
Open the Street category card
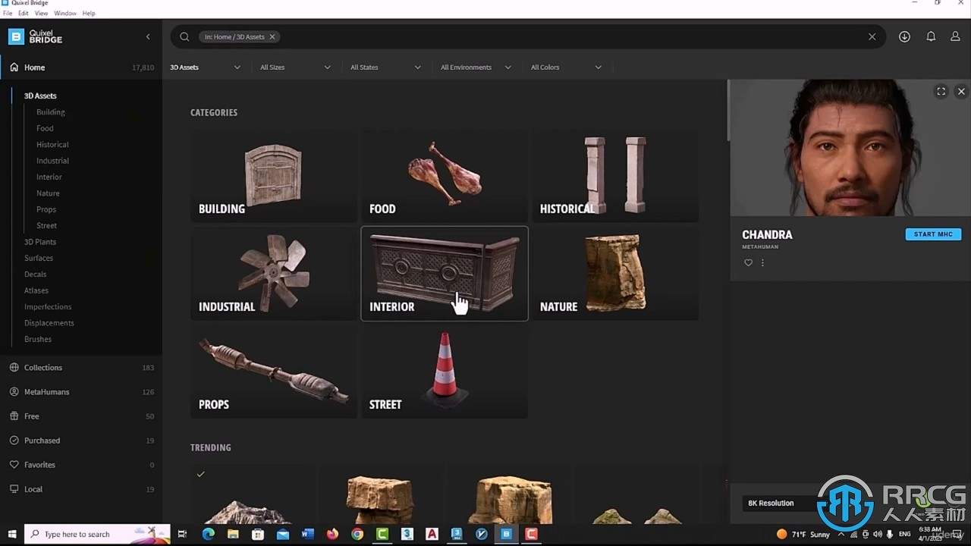point(445,372)
